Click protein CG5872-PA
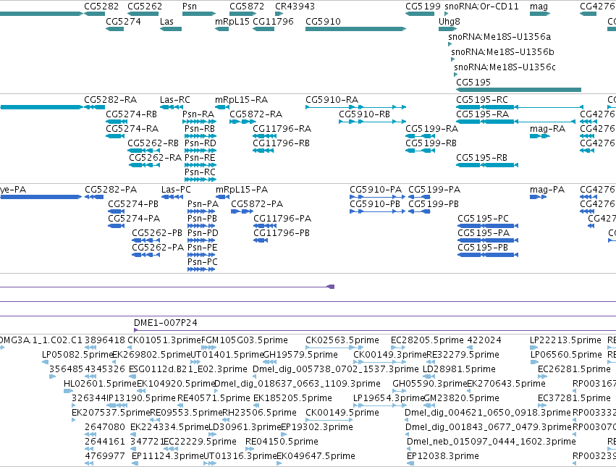This screenshot has width=616, height=467. [x=242, y=211]
